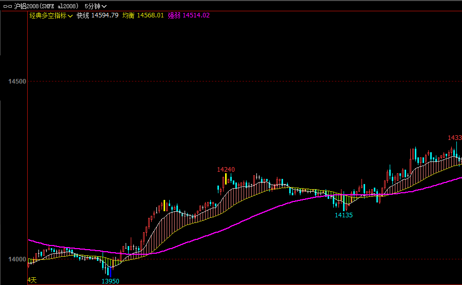The image size is (462, 285).
Task: Click the red price label at the right edge
Action: (x=455, y=138)
